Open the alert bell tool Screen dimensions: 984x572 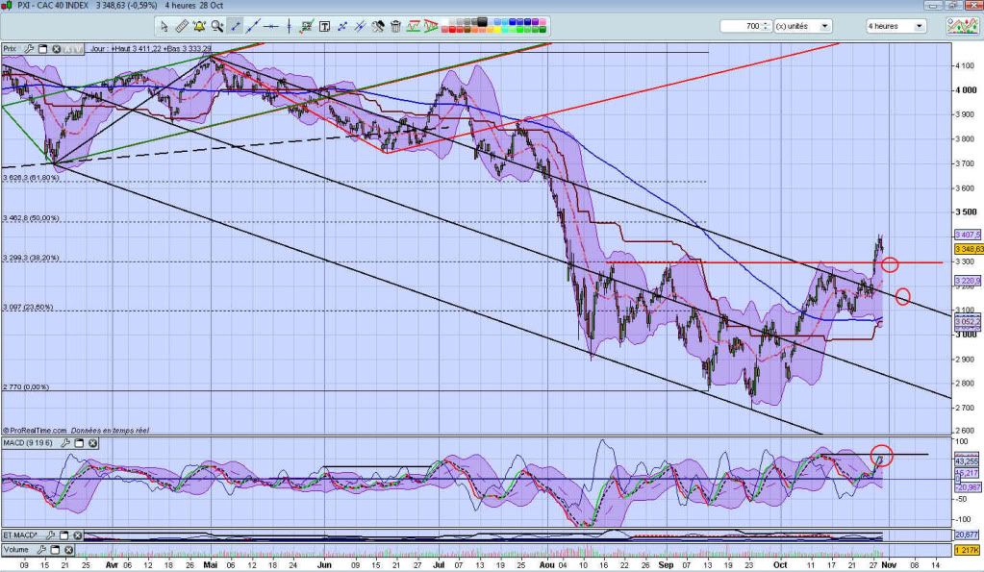click(199, 26)
